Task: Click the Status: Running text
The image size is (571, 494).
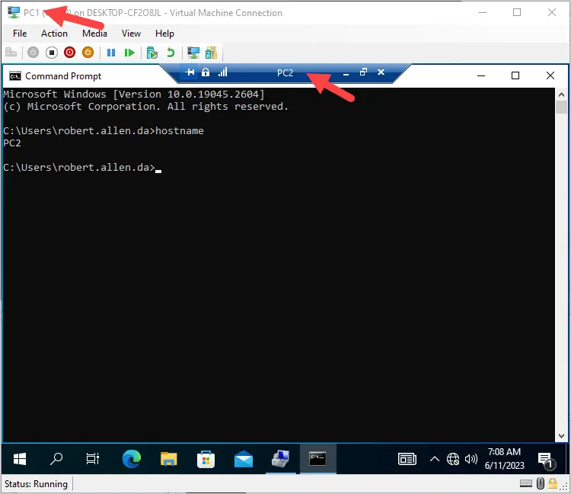Action: tap(36, 484)
